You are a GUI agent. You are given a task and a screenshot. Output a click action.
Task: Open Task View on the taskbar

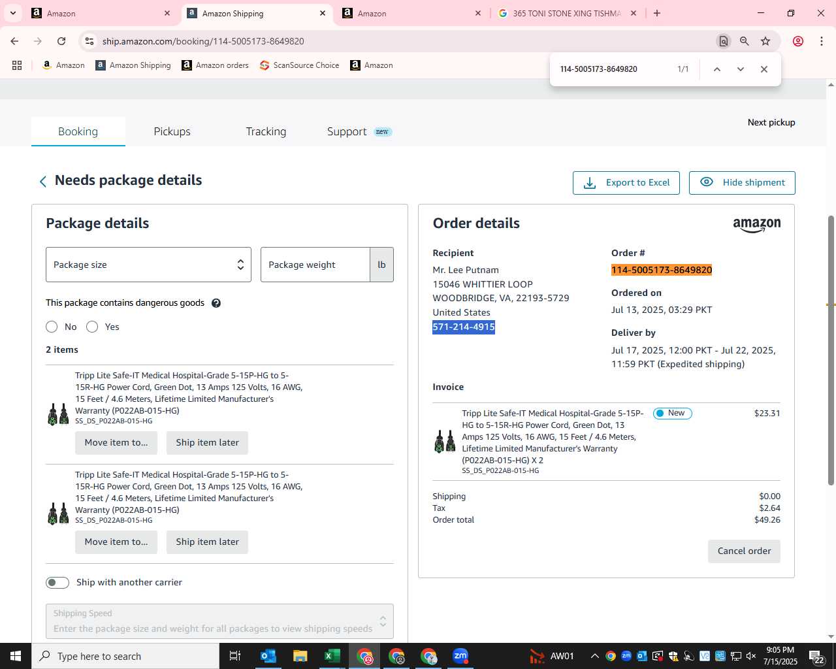click(235, 656)
